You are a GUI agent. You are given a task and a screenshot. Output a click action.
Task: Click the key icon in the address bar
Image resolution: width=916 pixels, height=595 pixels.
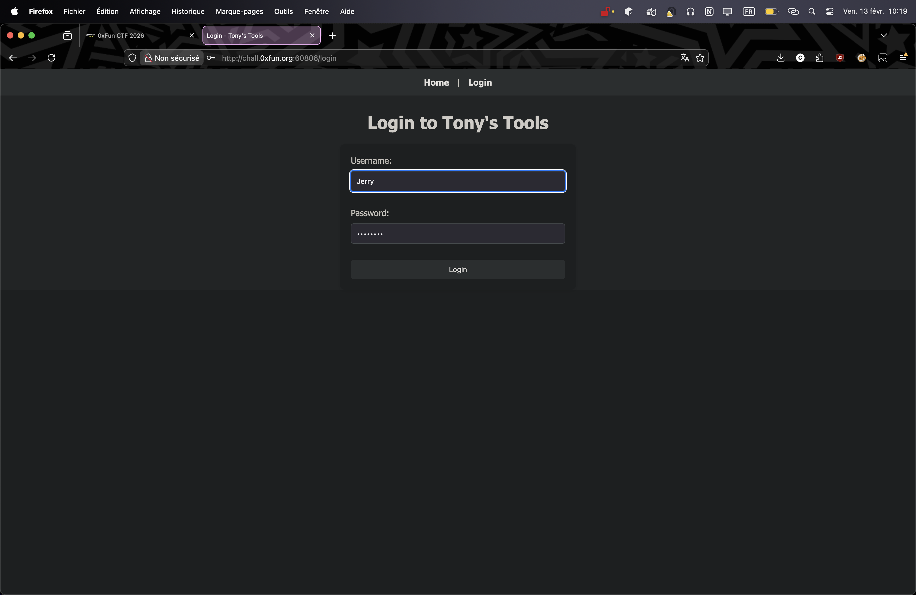tap(211, 58)
